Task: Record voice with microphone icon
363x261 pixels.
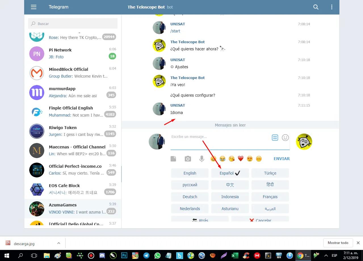Action: tap(202, 159)
